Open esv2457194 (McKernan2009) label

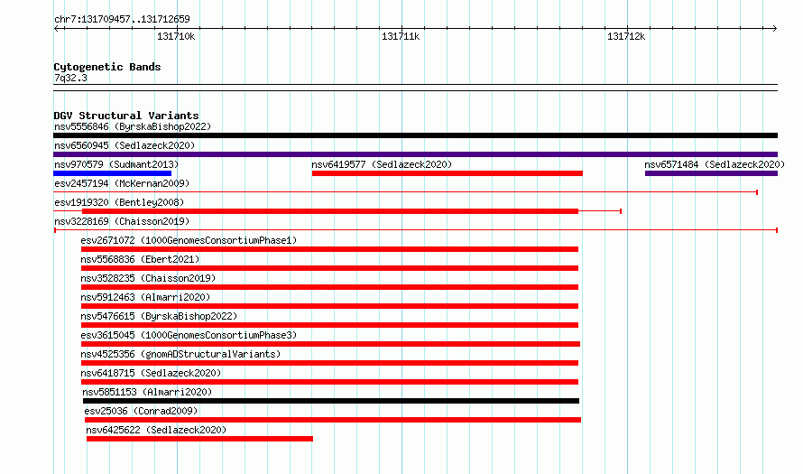click(122, 183)
